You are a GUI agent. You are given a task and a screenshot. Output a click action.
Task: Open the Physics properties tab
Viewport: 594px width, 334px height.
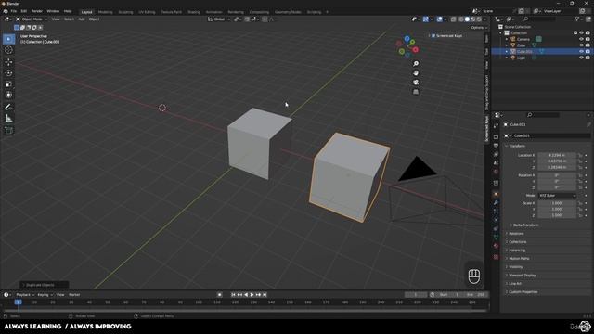(496, 220)
